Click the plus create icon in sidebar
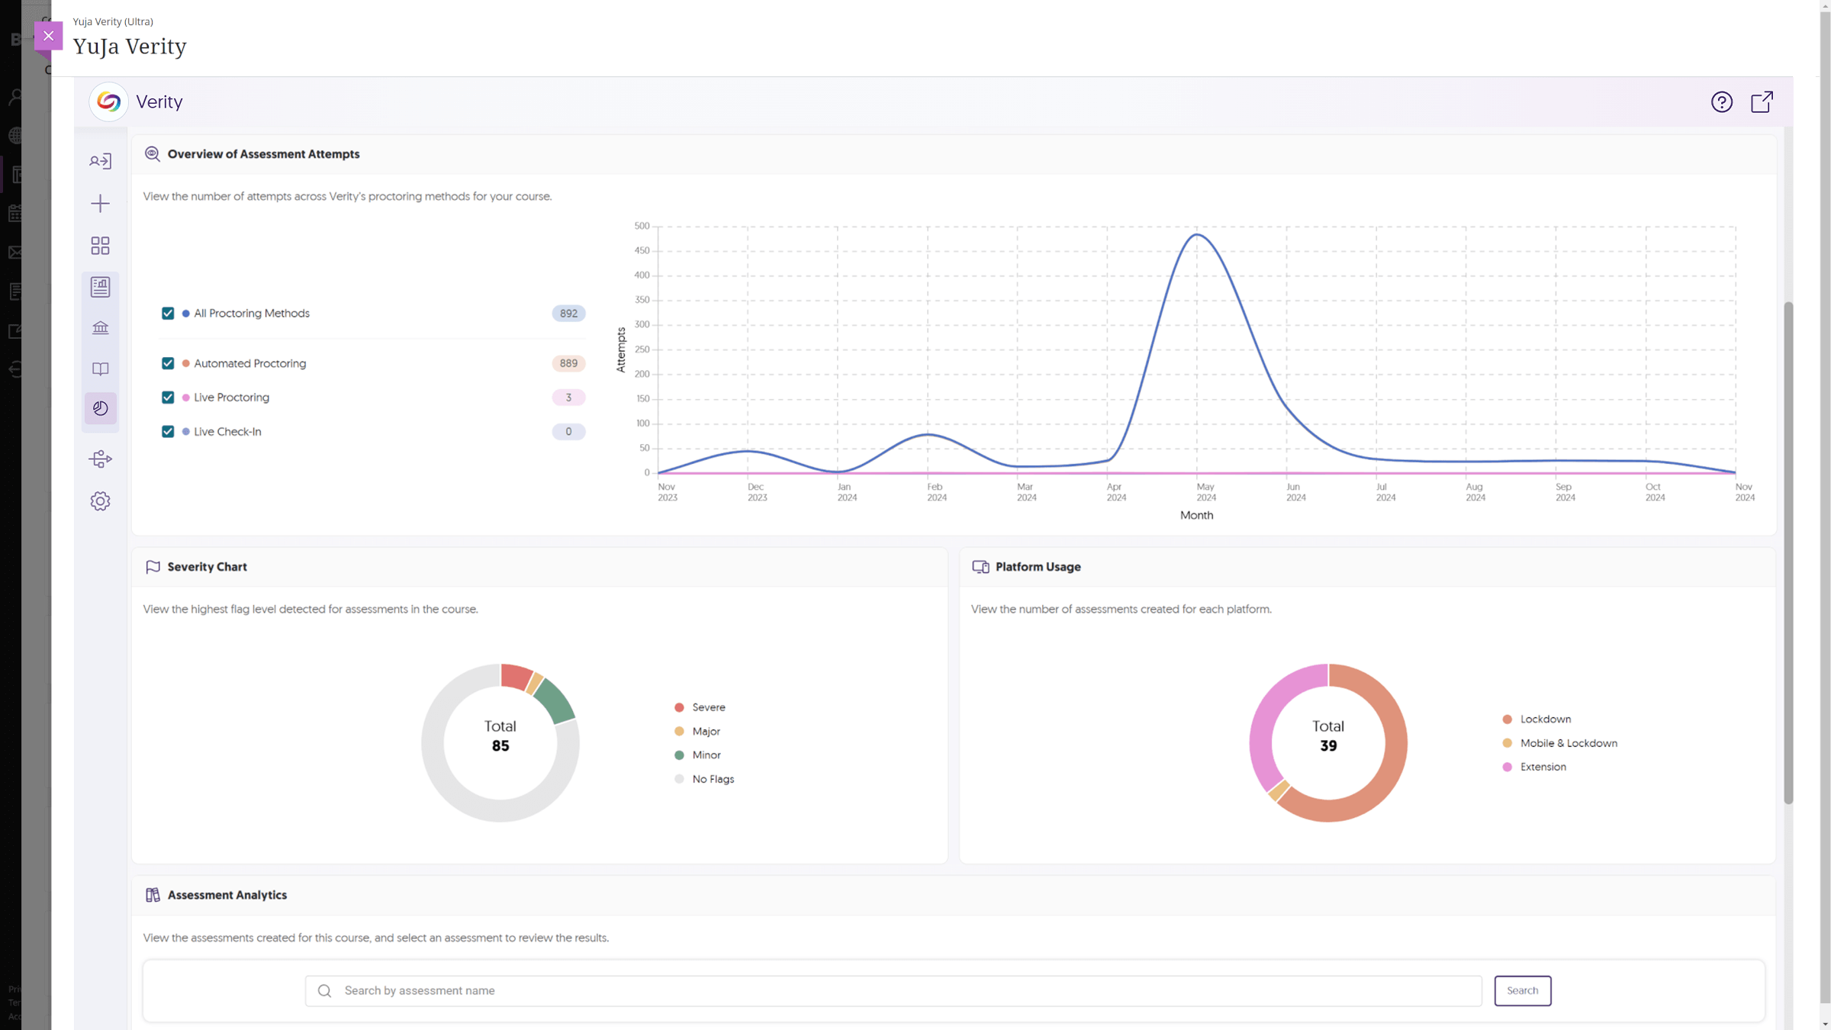 click(x=100, y=203)
